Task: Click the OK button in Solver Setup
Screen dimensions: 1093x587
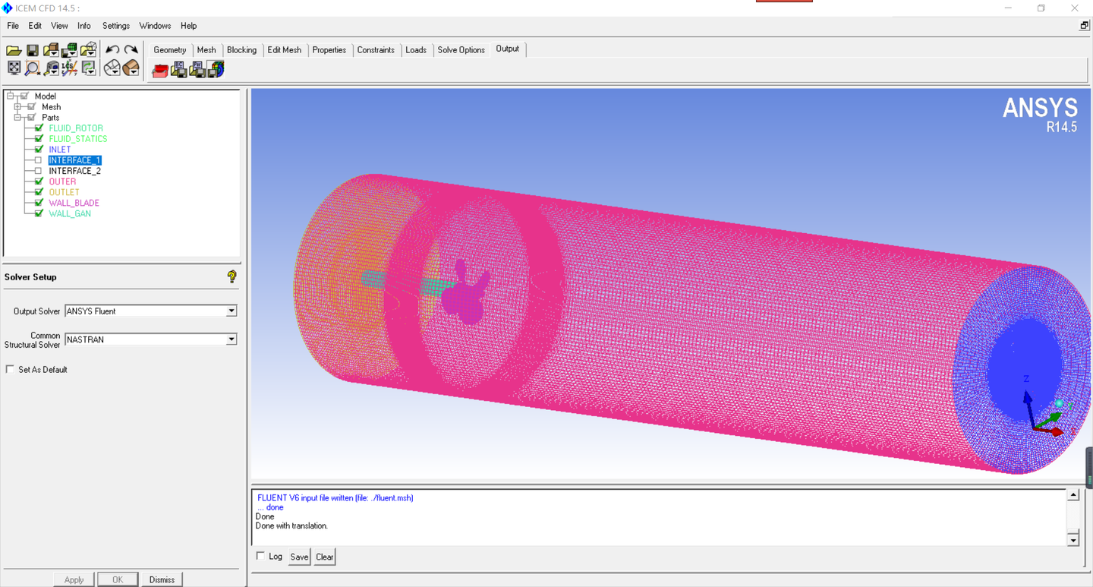Action: 118,579
